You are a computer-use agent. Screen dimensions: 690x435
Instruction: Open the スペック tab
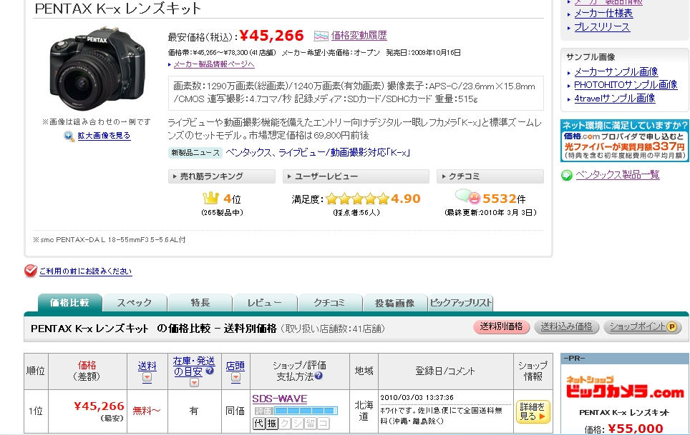coord(135,303)
